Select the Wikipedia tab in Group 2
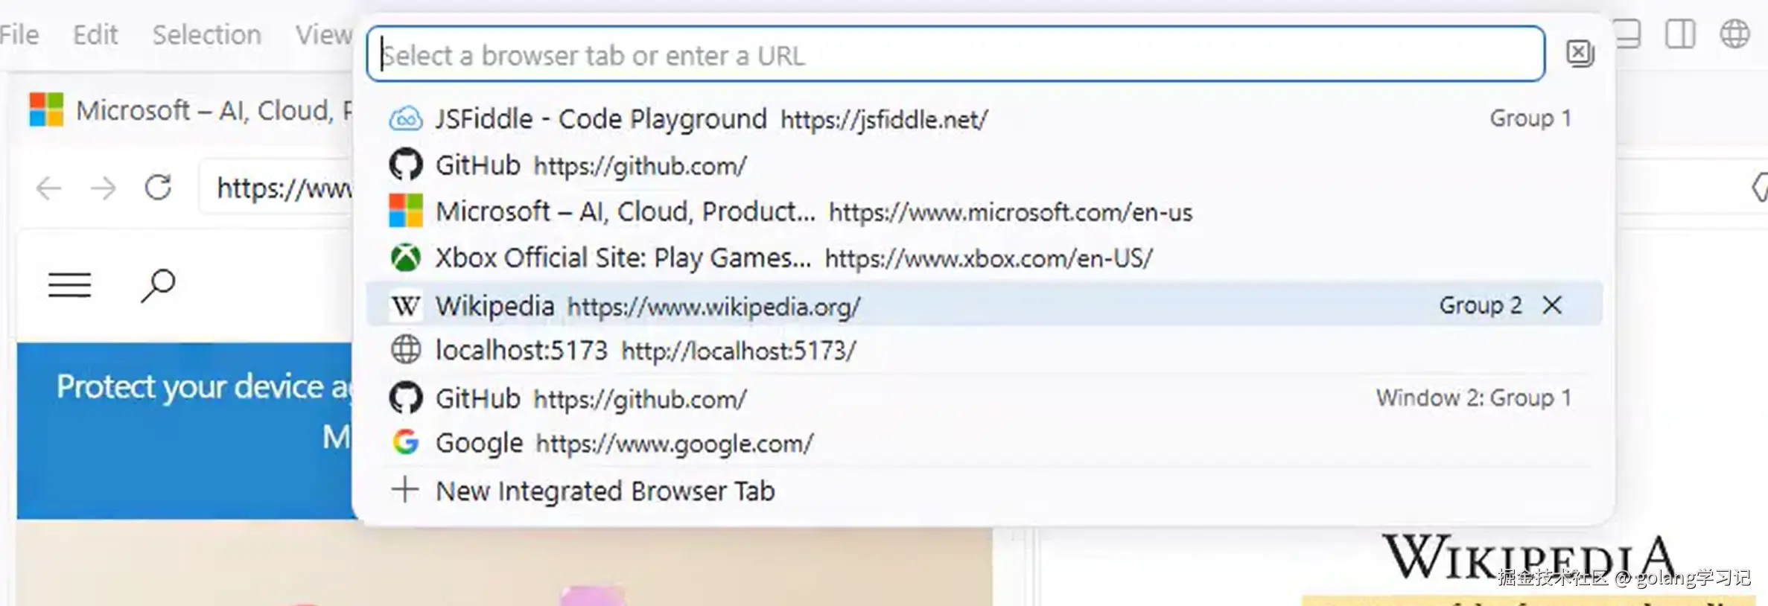This screenshot has height=606, width=1768. pyautogui.click(x=984, y=304)
